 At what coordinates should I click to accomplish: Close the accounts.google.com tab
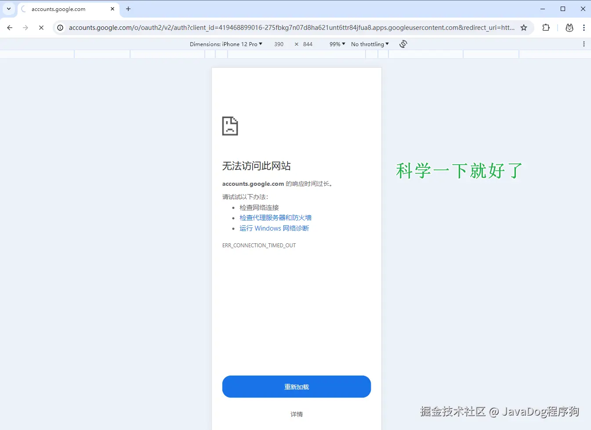(x=112, y=9)
